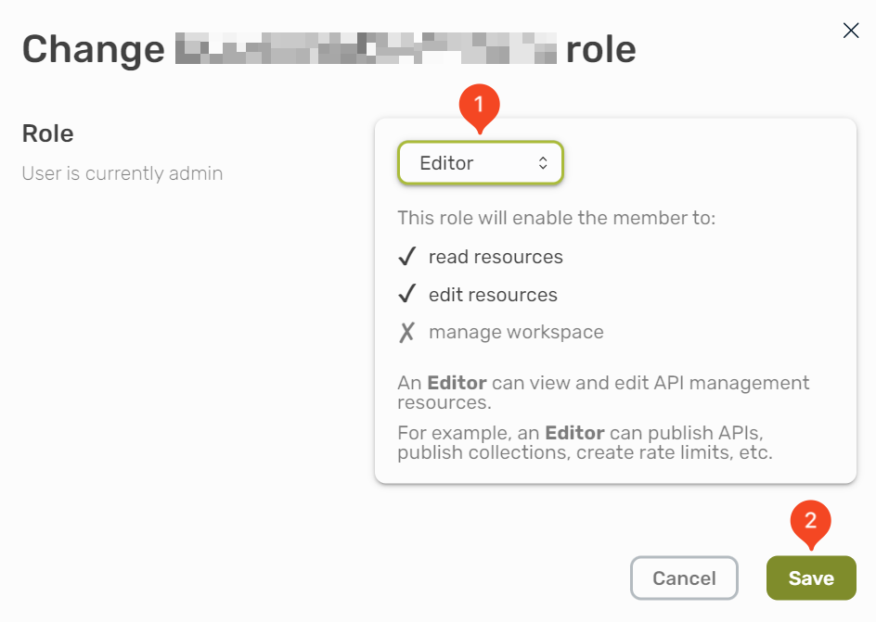The width and height of the screenshot is (876, 622).
Task: Click the red step marker labeled 2
Action: [x=810, y=524]
